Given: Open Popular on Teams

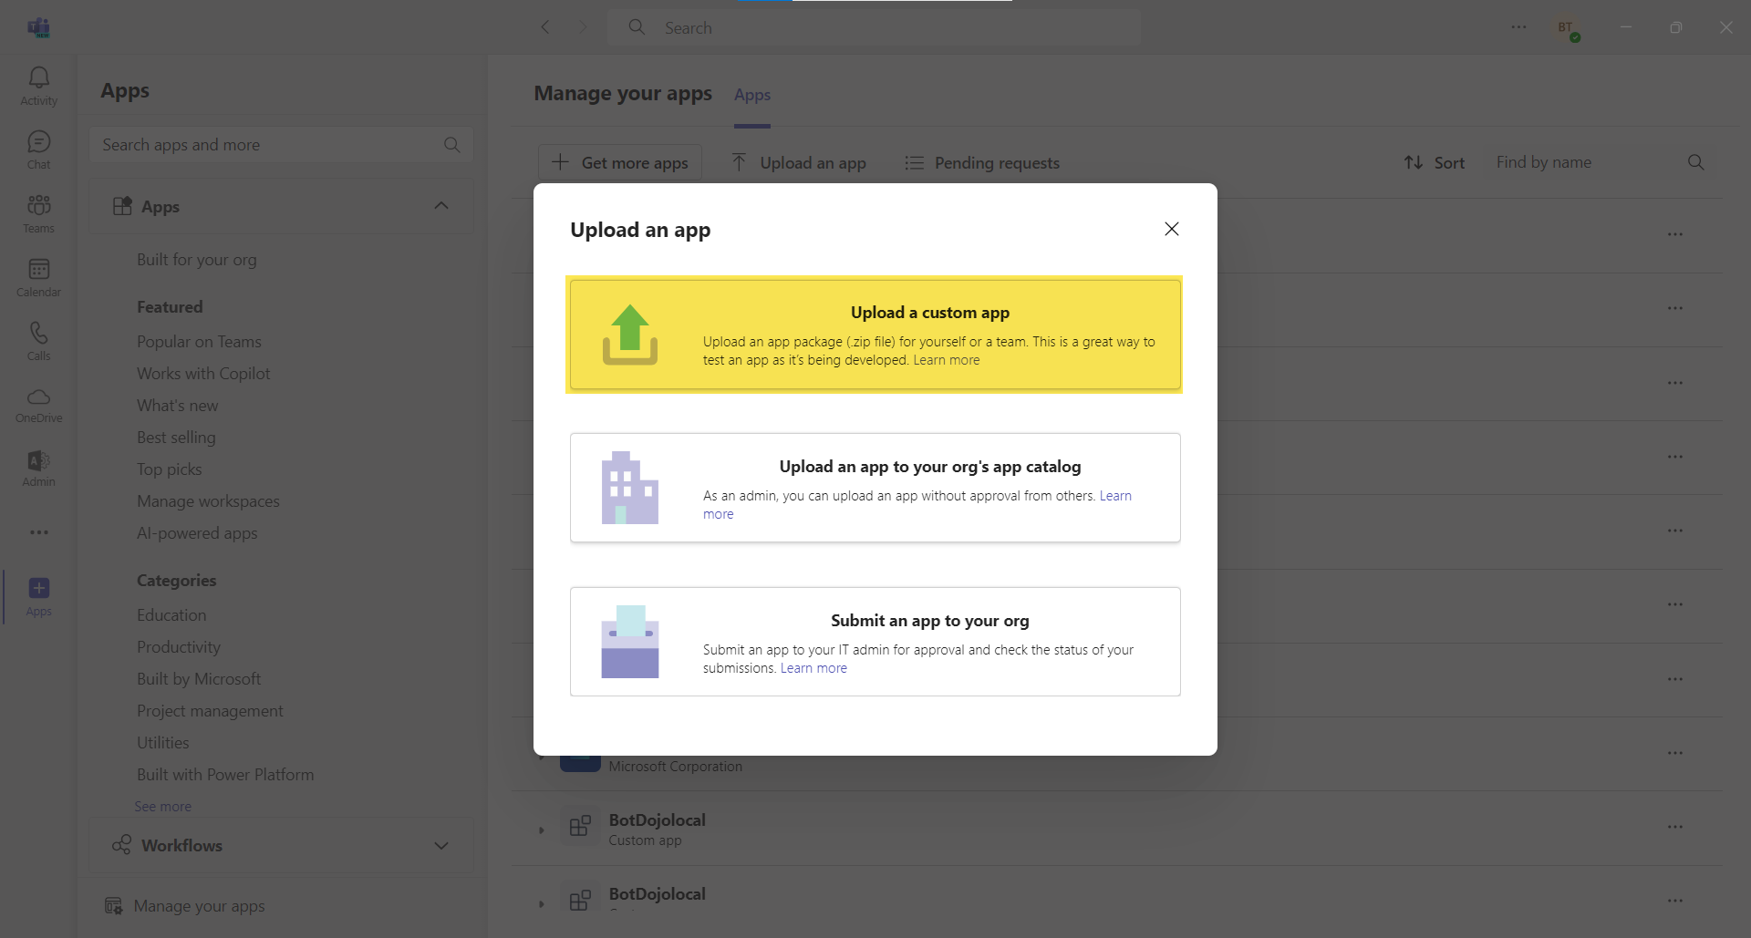Looking at the screenshot, I should pos(199,342).
